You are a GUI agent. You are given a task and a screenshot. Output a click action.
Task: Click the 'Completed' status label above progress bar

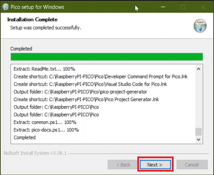tap(21, 49)
